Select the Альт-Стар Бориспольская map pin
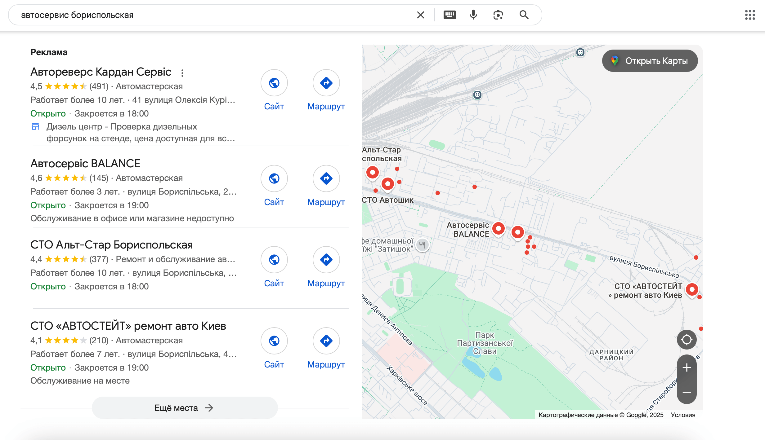The width and height of the screenshot is (765, 440). 373,173
